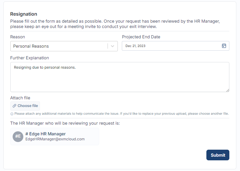
Task: Click the Dec 21, 2023 date text
Action: coord(135,46)
